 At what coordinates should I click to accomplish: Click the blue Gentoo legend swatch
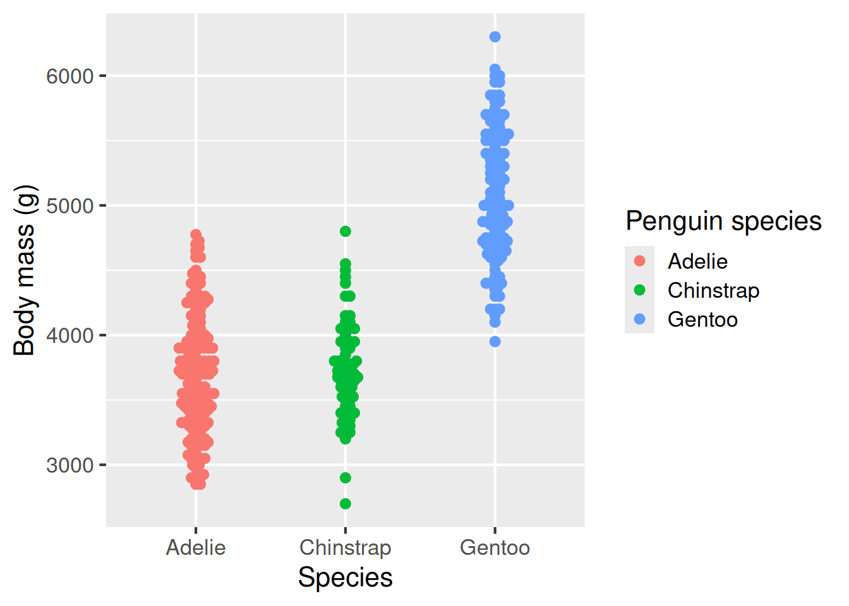pyautogui.click(x=639, y=319)
